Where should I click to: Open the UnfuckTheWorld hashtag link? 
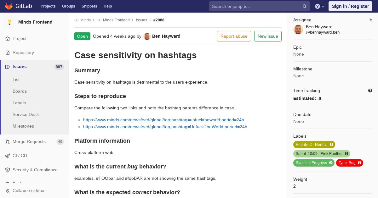pos(165,127)
